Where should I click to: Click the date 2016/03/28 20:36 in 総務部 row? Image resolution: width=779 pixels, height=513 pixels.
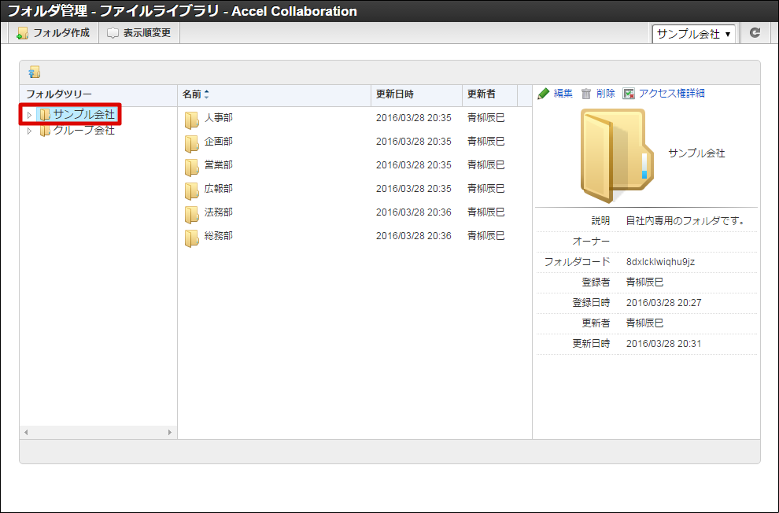[414, 236]
